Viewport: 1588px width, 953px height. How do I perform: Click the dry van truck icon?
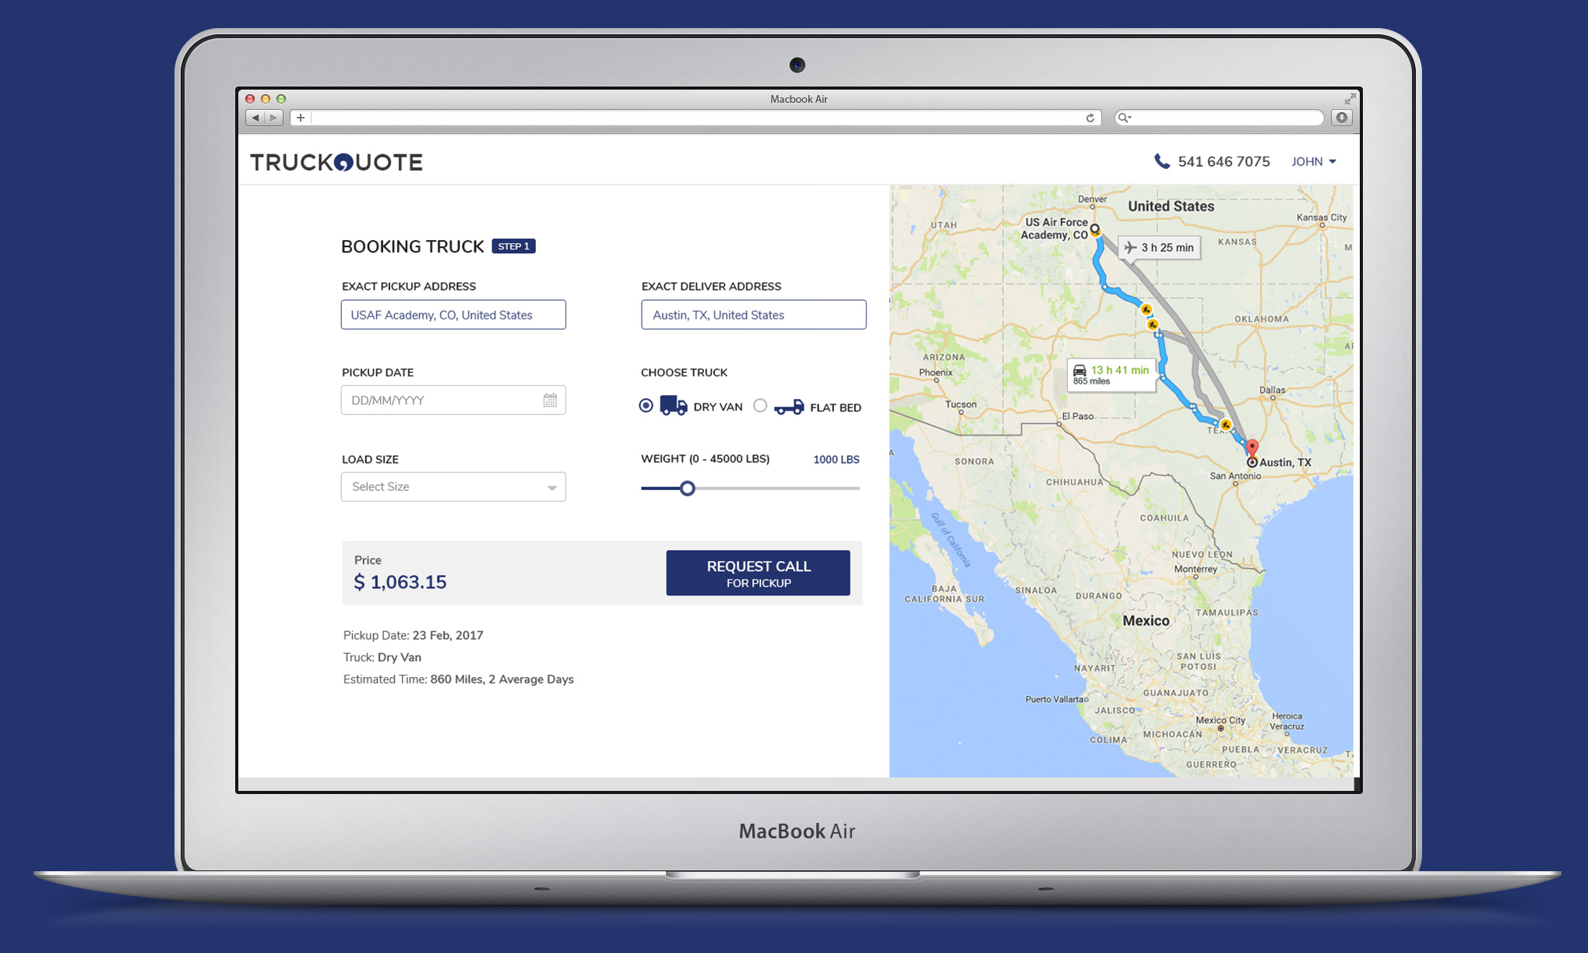673,406
